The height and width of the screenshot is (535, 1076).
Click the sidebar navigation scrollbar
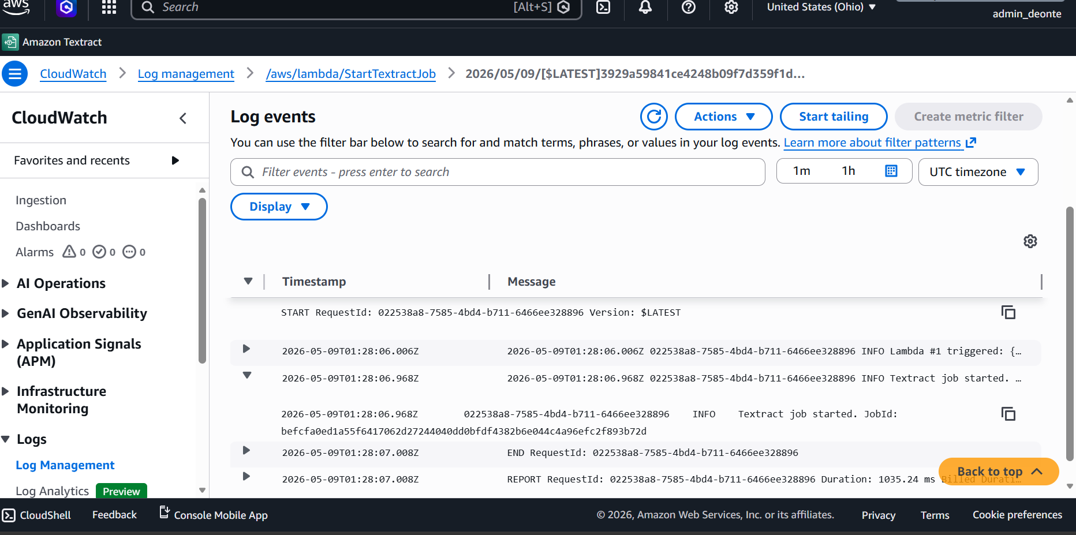202,281
